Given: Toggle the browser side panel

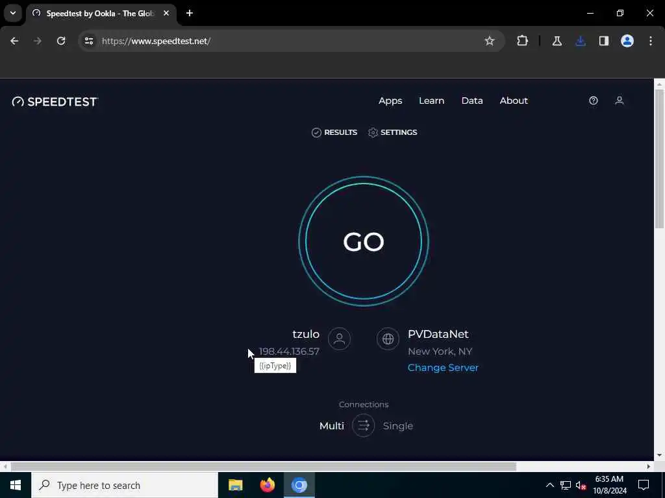Looking at the screenshot, I should point(604,41).
